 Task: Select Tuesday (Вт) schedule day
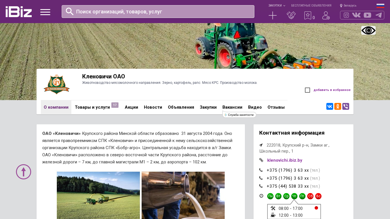278,196
